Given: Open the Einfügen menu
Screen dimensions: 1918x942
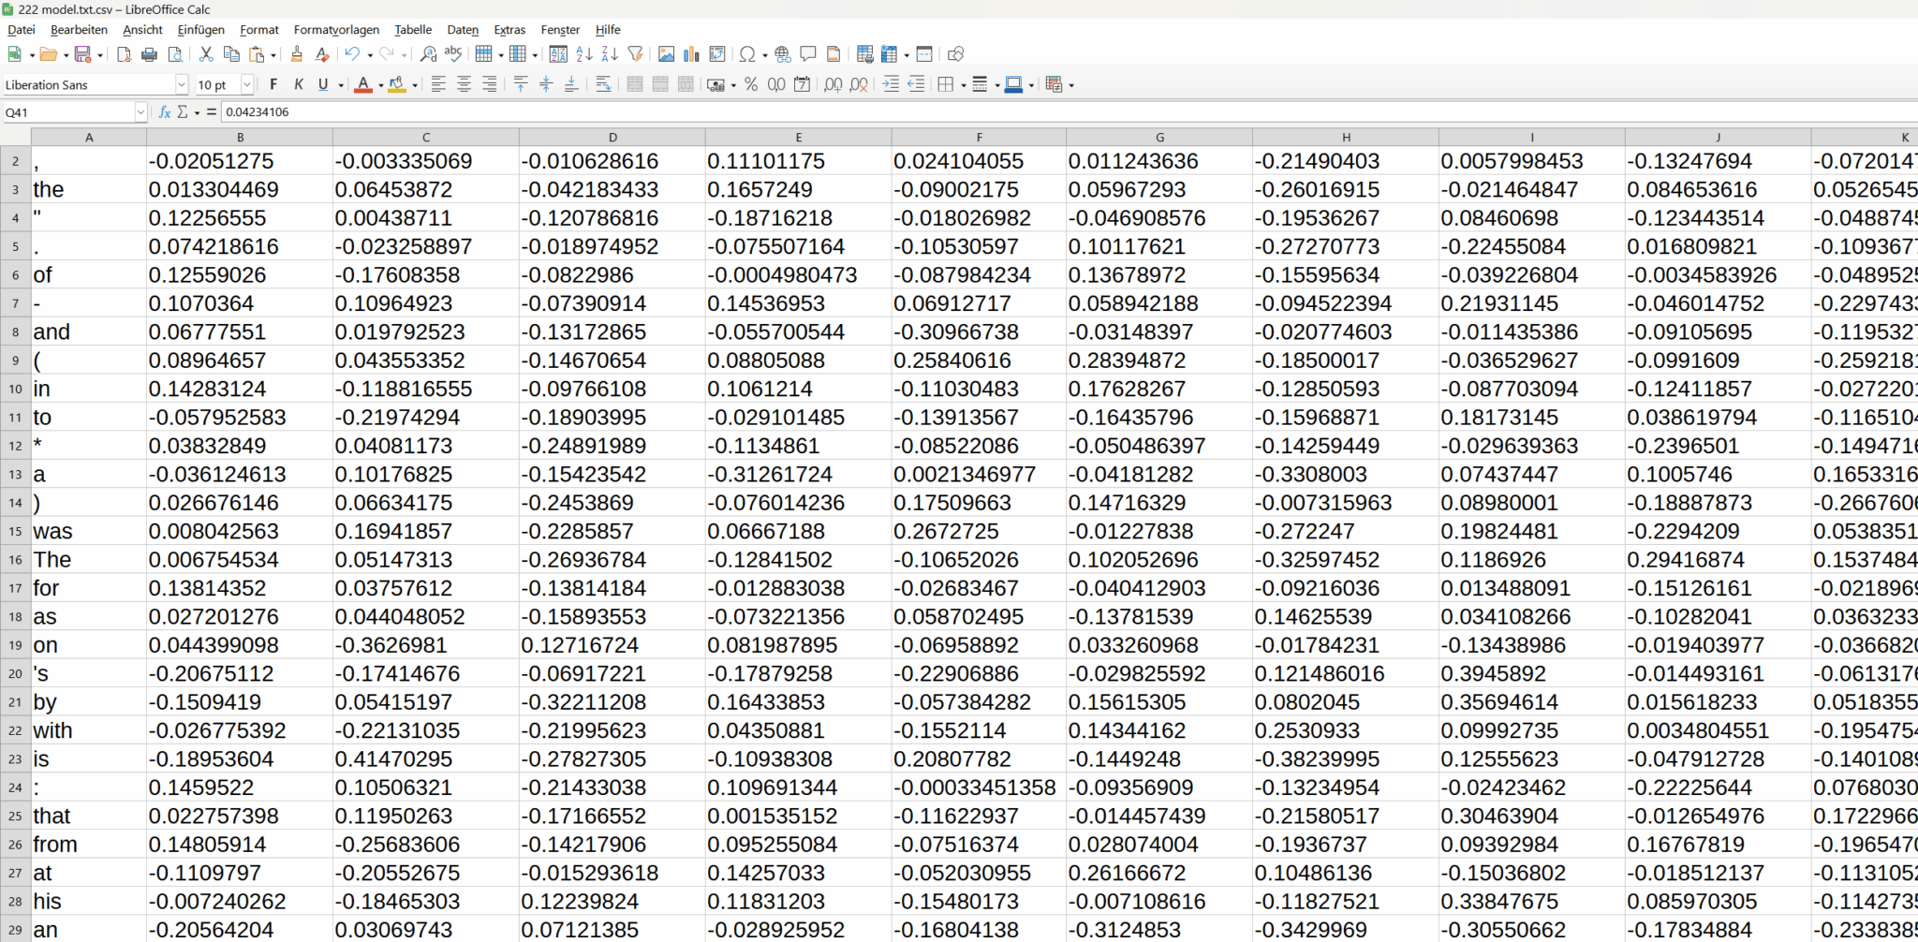Looking at the screenshot, I should pyautogui.click(x=200, y=30).
